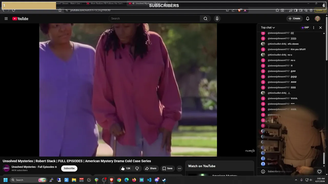
Task: Click @KimOuellet-di4kj '_|_' message
Action: 289,93
